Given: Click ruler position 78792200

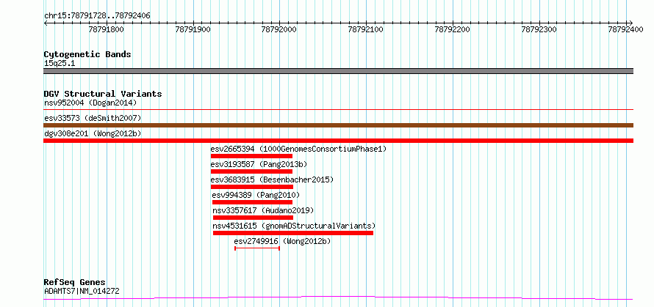Looking at the screenshot, I should point(452,29).
